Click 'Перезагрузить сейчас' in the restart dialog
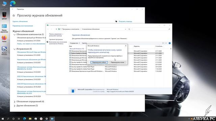Viewport: 216px width, 121px height. [x=99, y=62]
